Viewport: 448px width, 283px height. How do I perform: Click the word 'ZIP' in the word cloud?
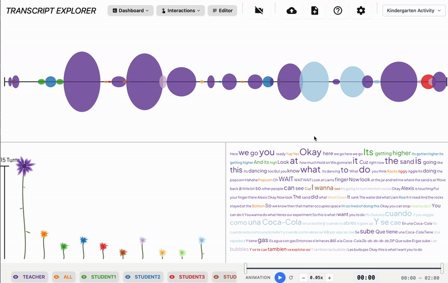coord(391,241)
